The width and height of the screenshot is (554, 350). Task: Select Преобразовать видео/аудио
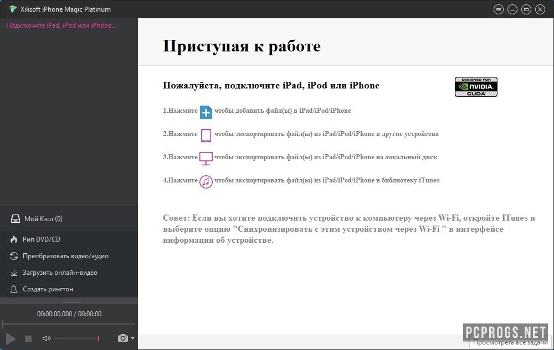65,256
